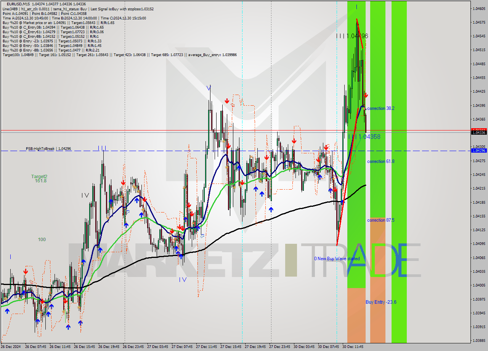Click the blue up arrow at the far left bottom
Image resolution: width=488 pixels, height=351 pixels.
(x=7, y=311)
